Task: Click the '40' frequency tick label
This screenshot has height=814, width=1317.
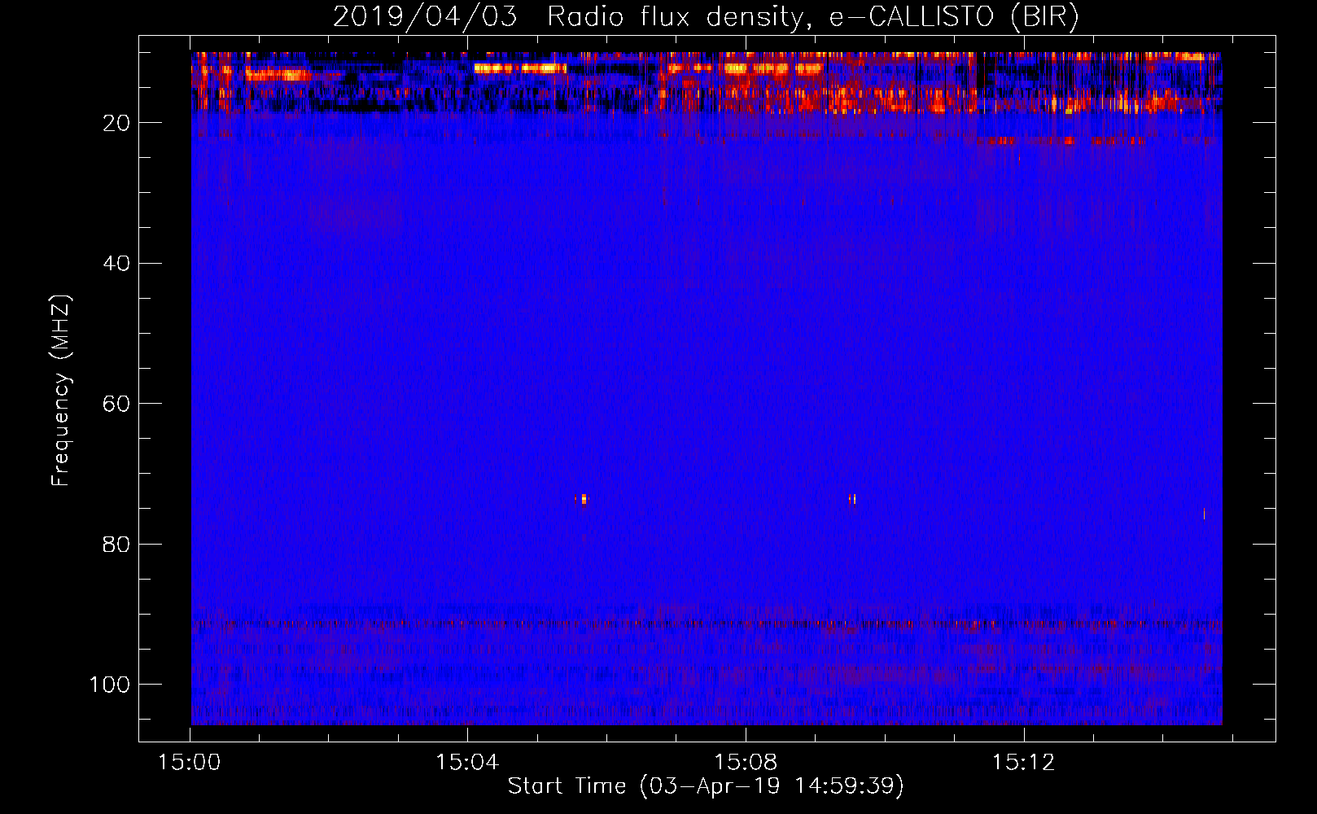Action: (x=117, y=264)
